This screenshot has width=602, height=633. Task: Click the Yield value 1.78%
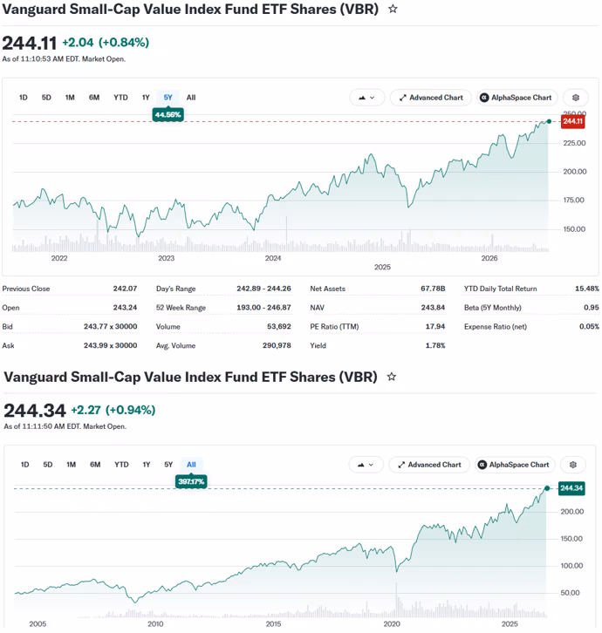(435, 345)
